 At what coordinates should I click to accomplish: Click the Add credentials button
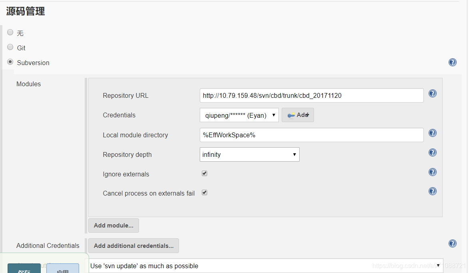(x=298, y=115)
